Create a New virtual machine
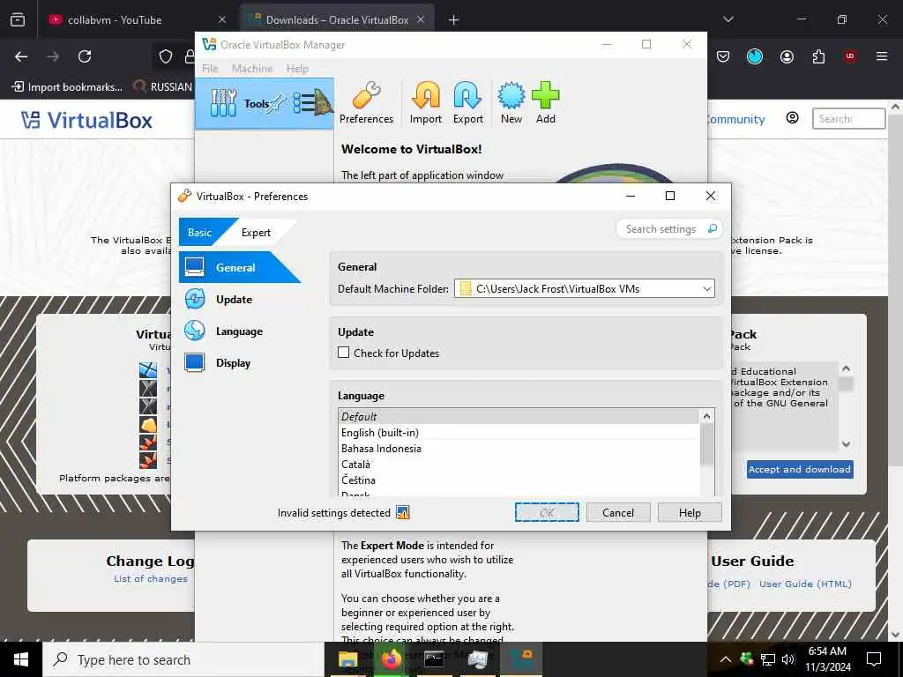The height and width of the screenshot is (677, 903). coord(511,102)
